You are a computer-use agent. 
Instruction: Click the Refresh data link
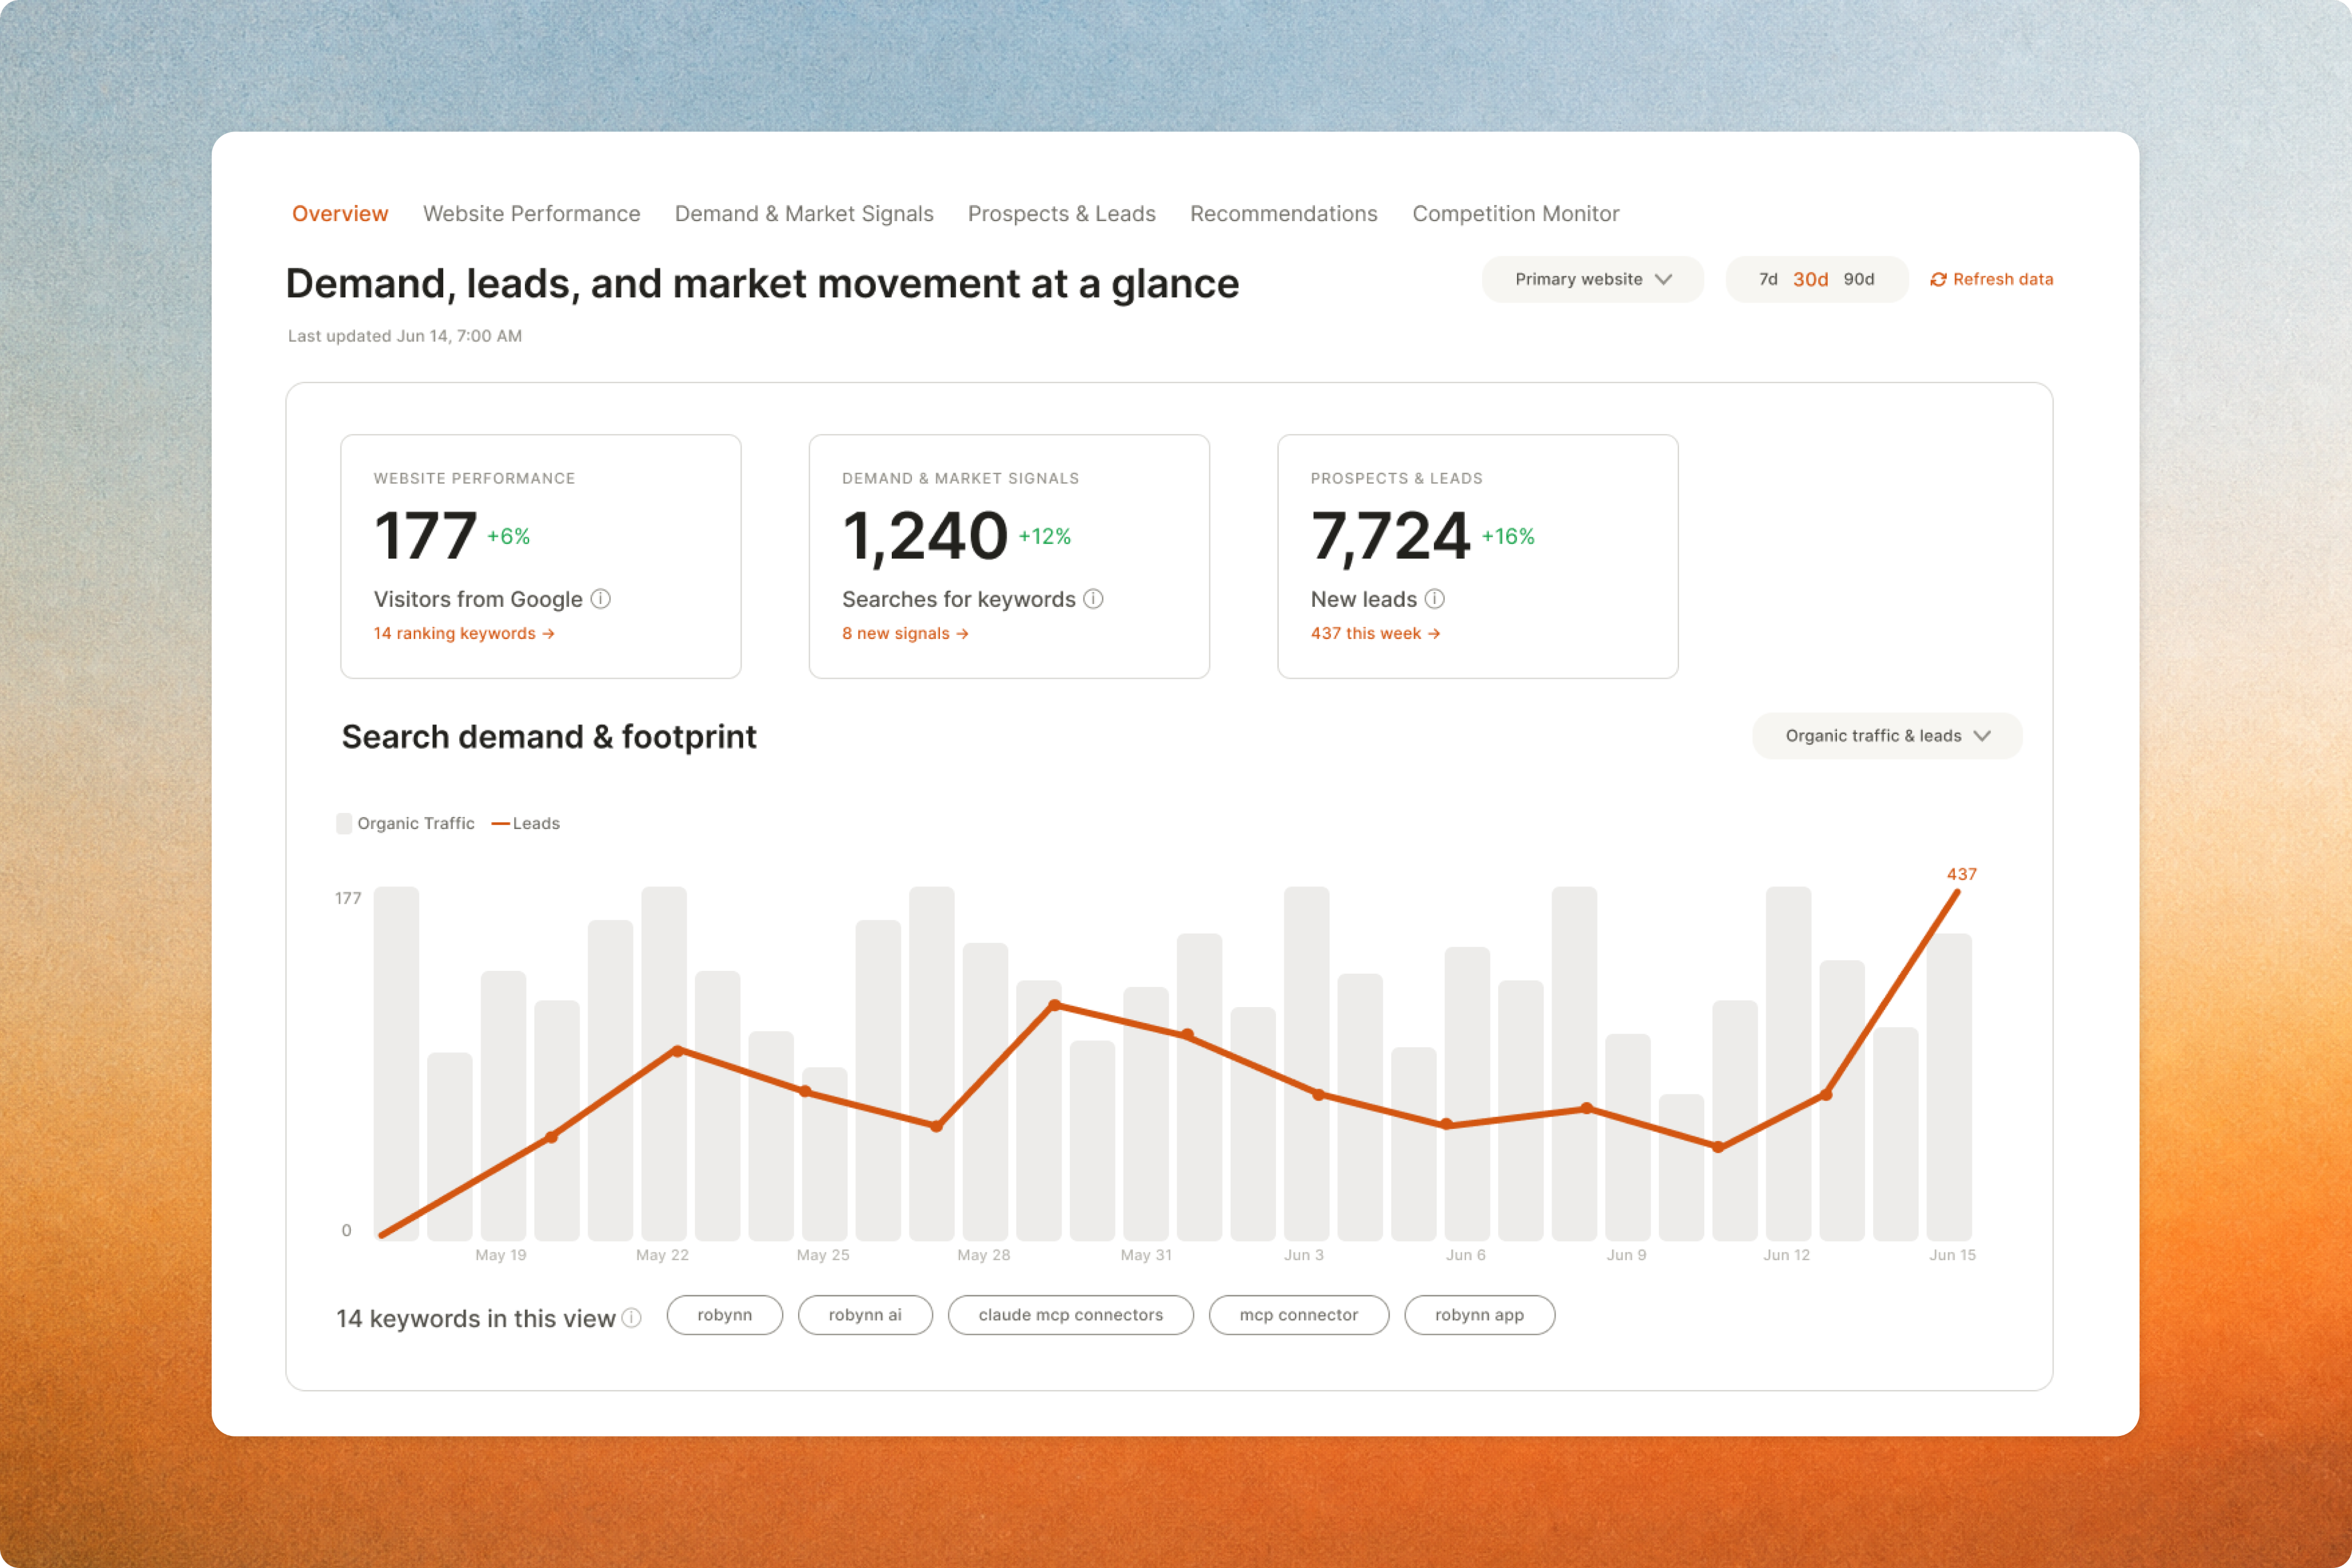pyautogui.click(x=1991, y=279)
